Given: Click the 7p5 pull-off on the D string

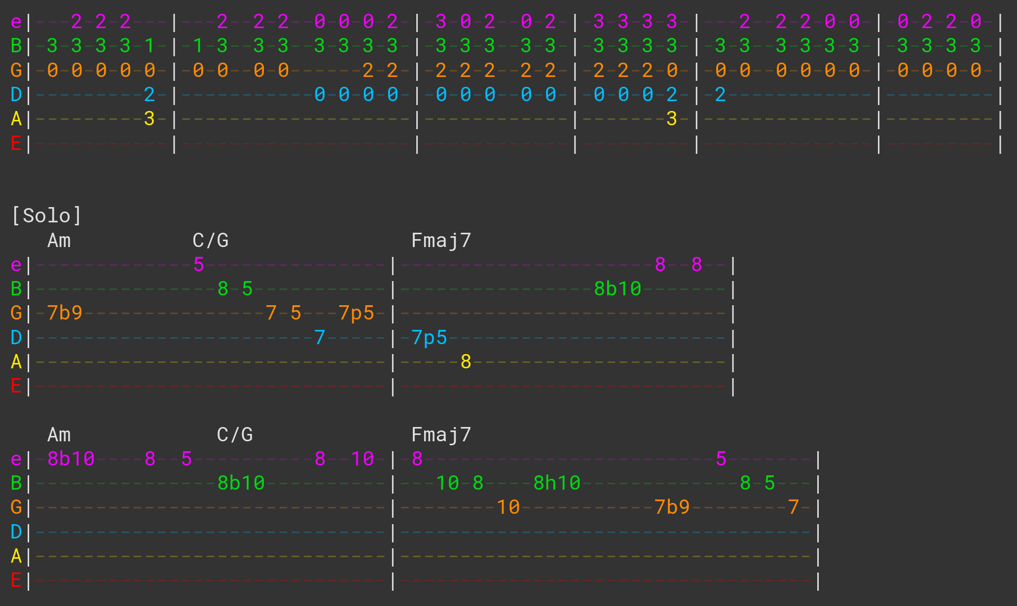Looking at the screenshot, I should [x=429, y=338].
